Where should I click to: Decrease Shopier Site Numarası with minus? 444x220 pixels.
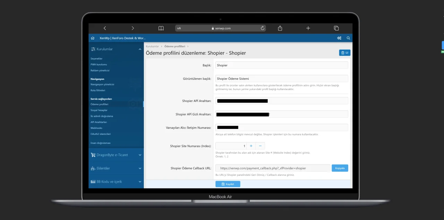click(260, 146)
